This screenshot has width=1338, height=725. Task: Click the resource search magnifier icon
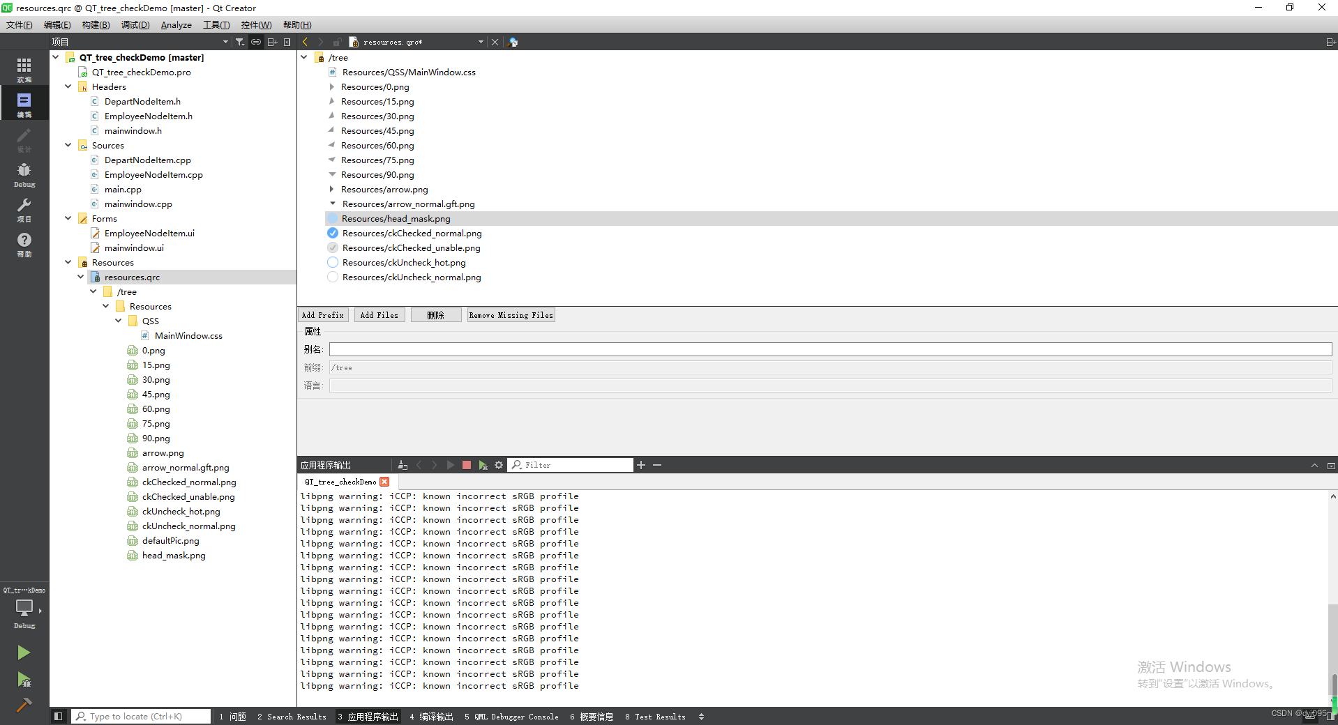(513, 42)
